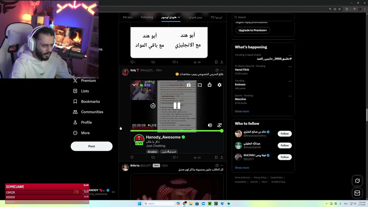Switch to the For you tab
The image size is (368, 207).
tap(128, 17)
